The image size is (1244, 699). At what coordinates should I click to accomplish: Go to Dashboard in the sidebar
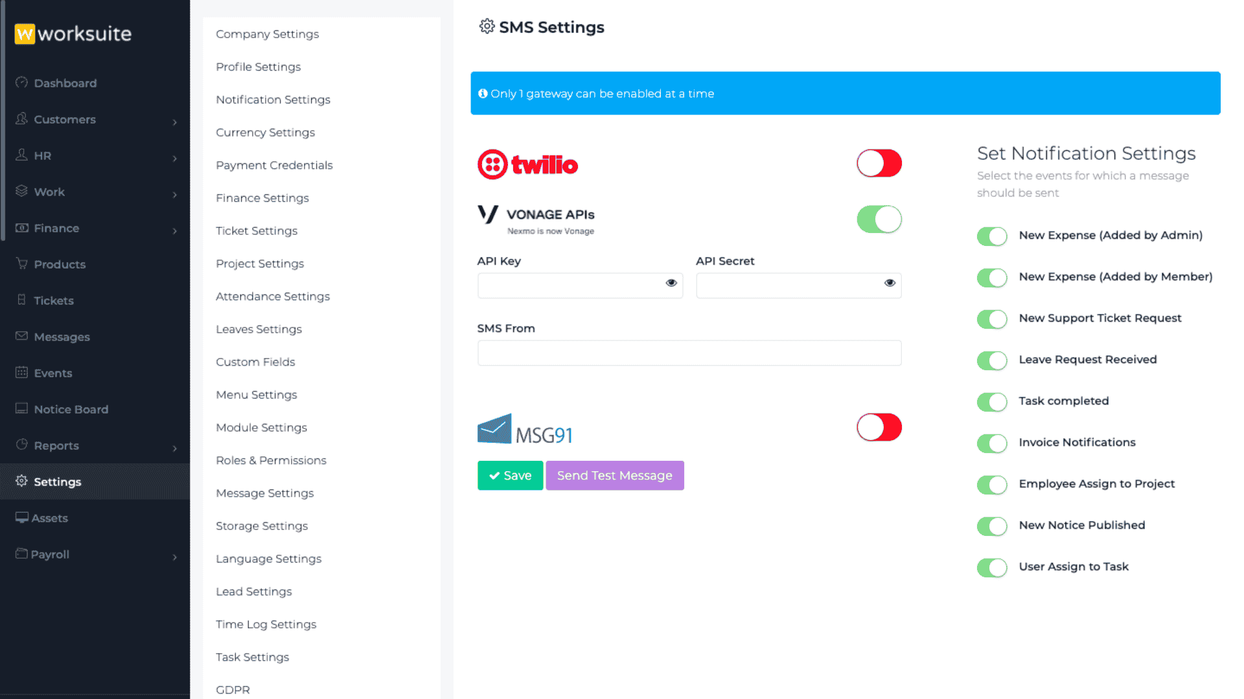(65, 83)
